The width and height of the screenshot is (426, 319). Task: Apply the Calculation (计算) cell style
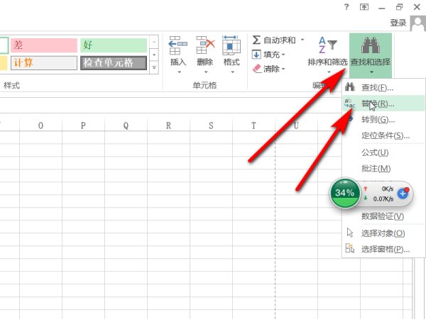[44, 63]
